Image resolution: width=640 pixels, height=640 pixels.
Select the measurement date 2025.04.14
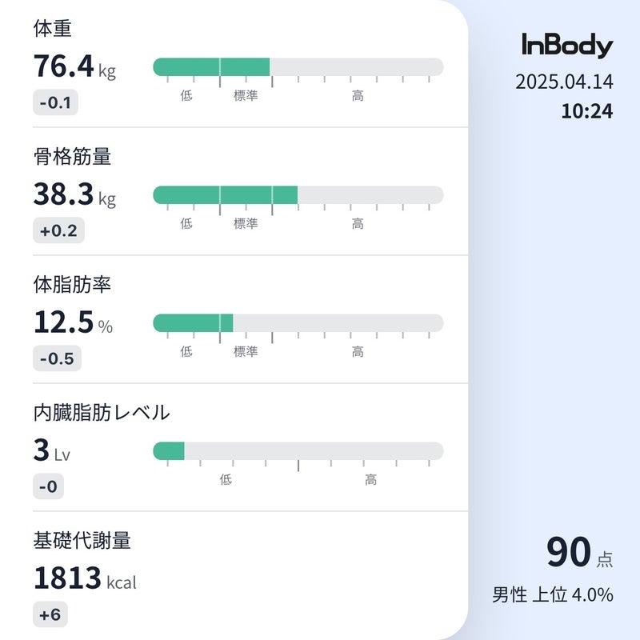click(x=564, y=82)
